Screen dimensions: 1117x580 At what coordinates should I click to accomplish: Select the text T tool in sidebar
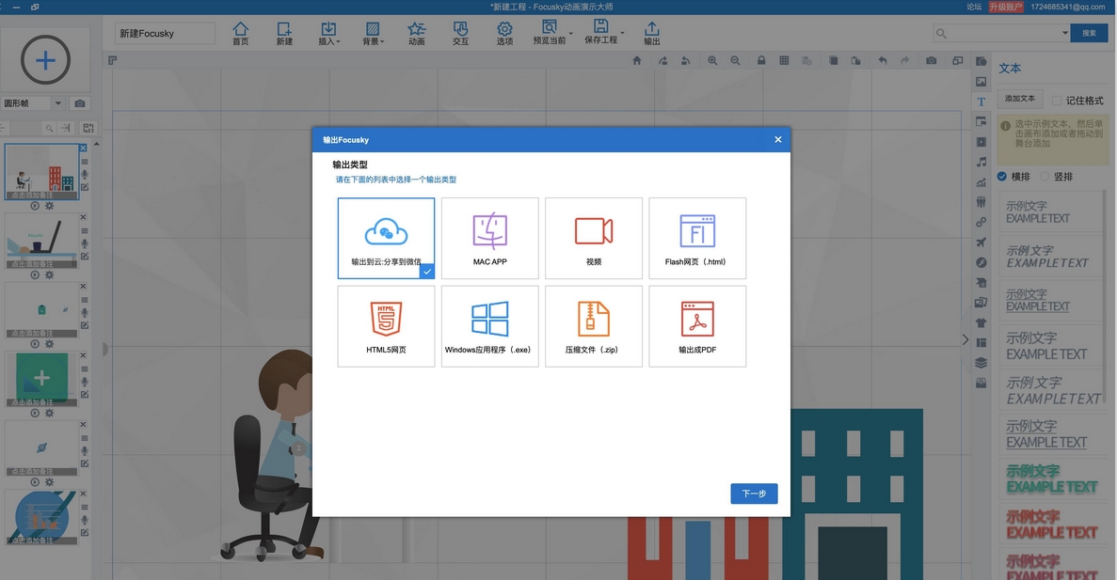click(981, 102)
